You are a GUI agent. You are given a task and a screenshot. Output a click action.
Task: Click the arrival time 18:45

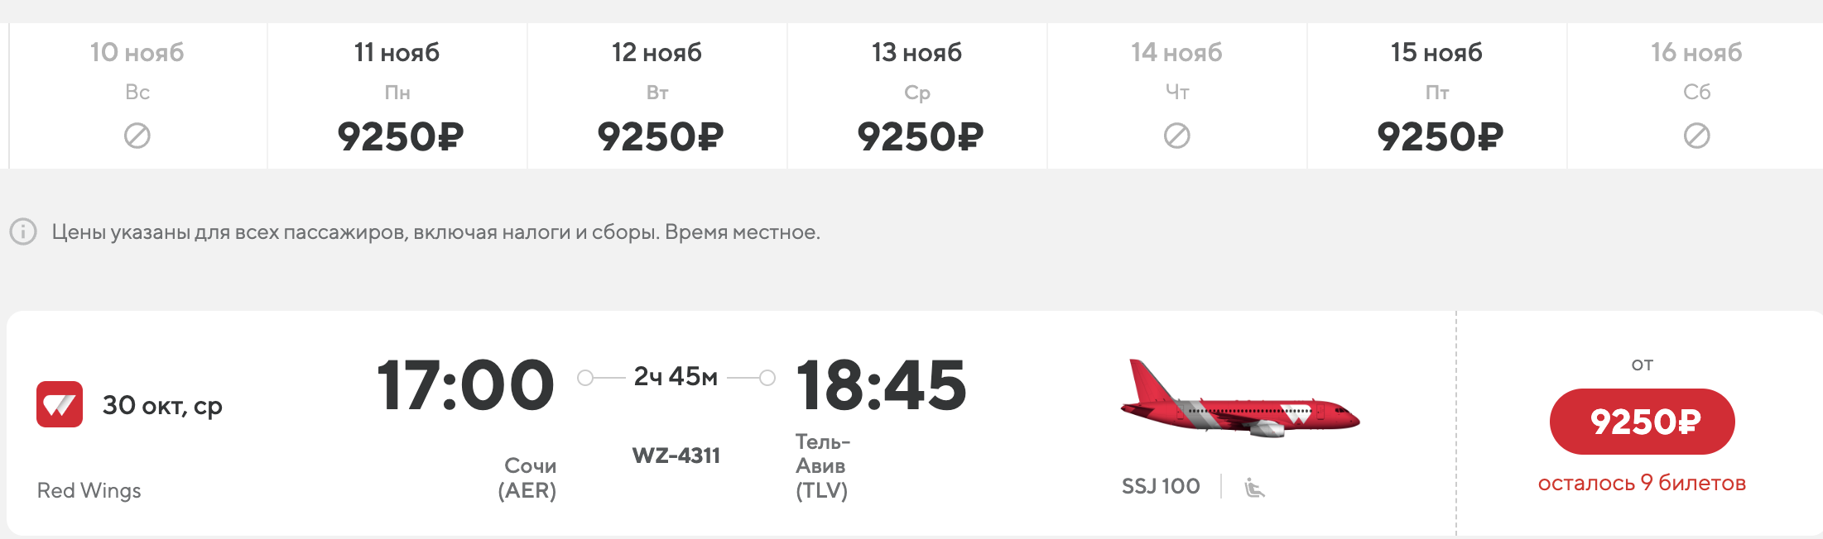pos(881,385)
